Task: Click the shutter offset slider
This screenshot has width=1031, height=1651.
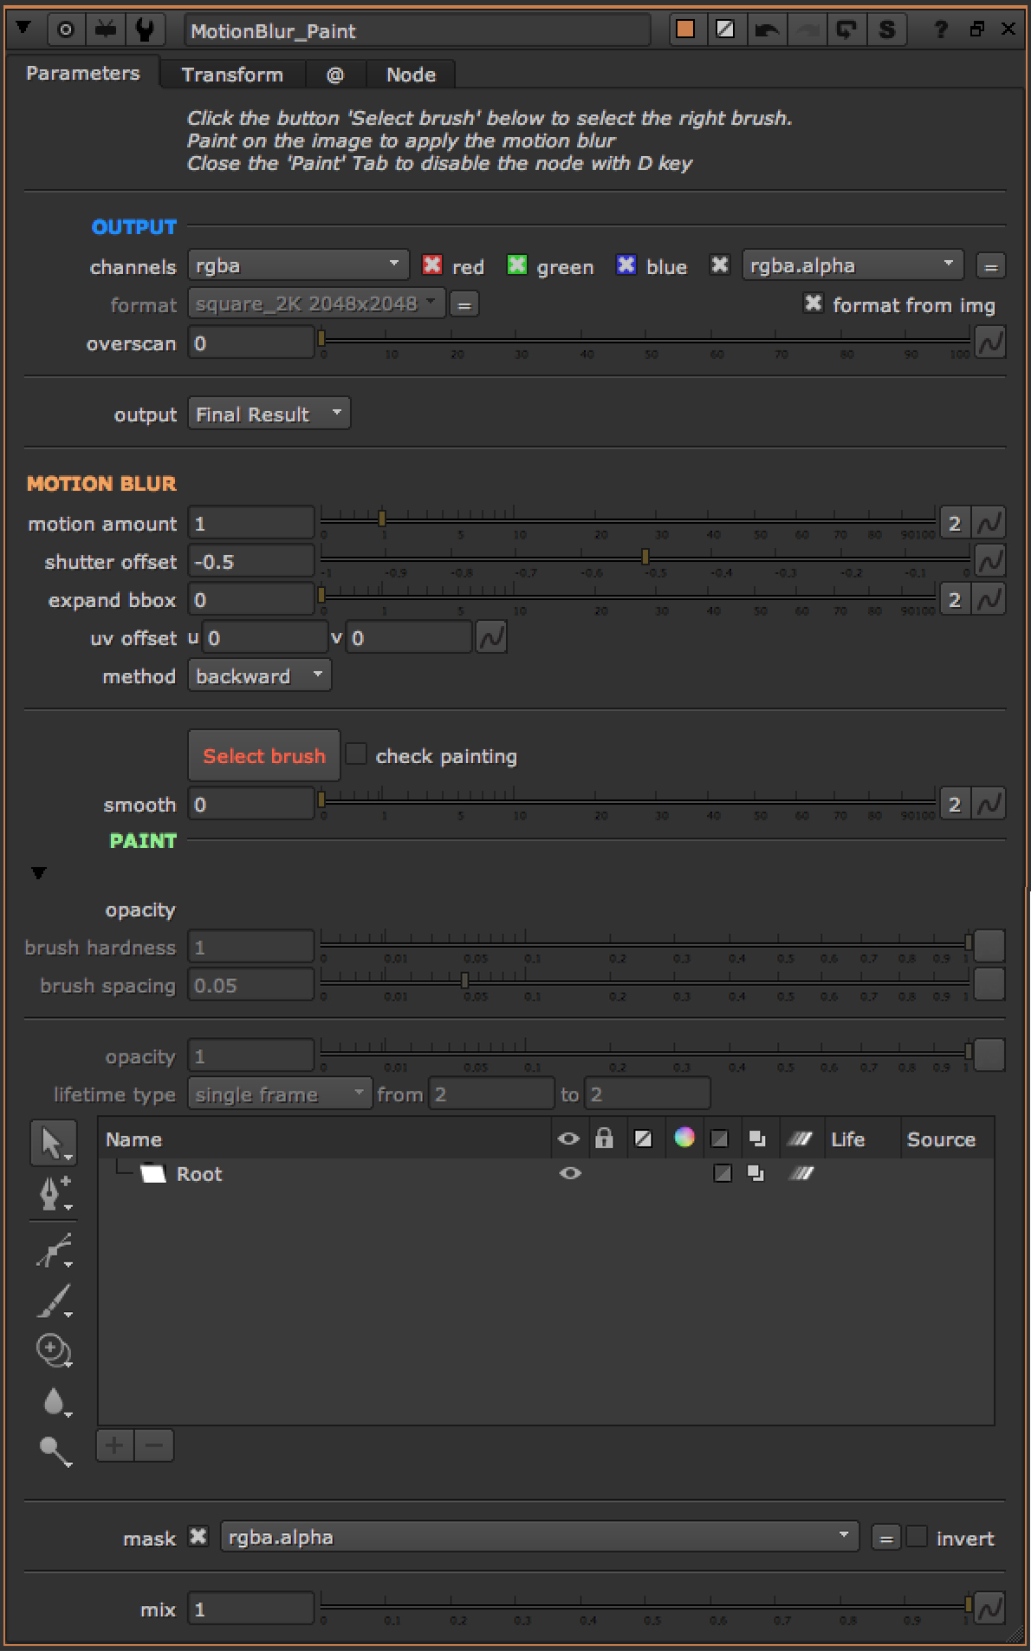Action: (645, 558)
